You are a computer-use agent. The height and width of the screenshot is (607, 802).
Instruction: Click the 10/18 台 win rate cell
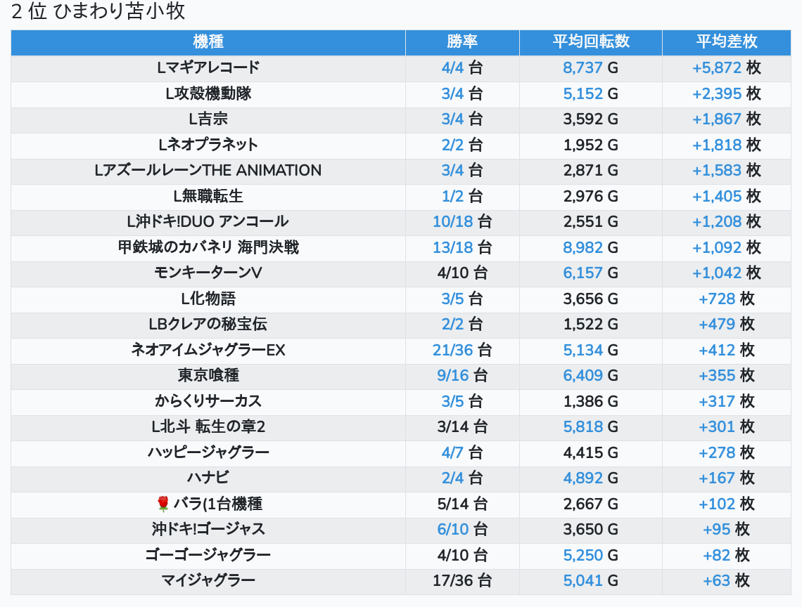click(462, 222)
